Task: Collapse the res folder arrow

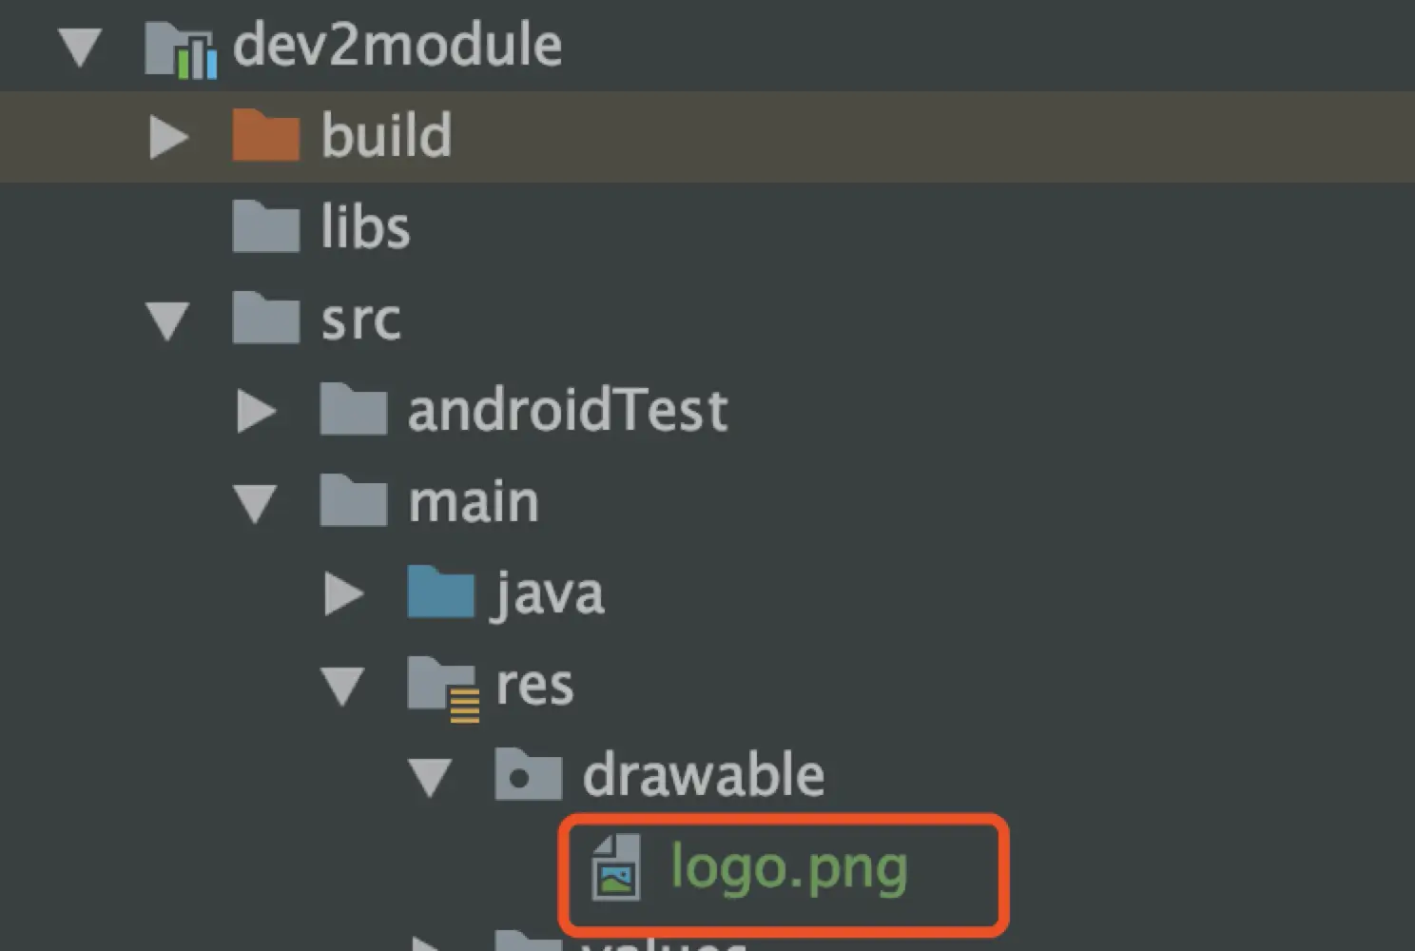Action: click(342, 686)
